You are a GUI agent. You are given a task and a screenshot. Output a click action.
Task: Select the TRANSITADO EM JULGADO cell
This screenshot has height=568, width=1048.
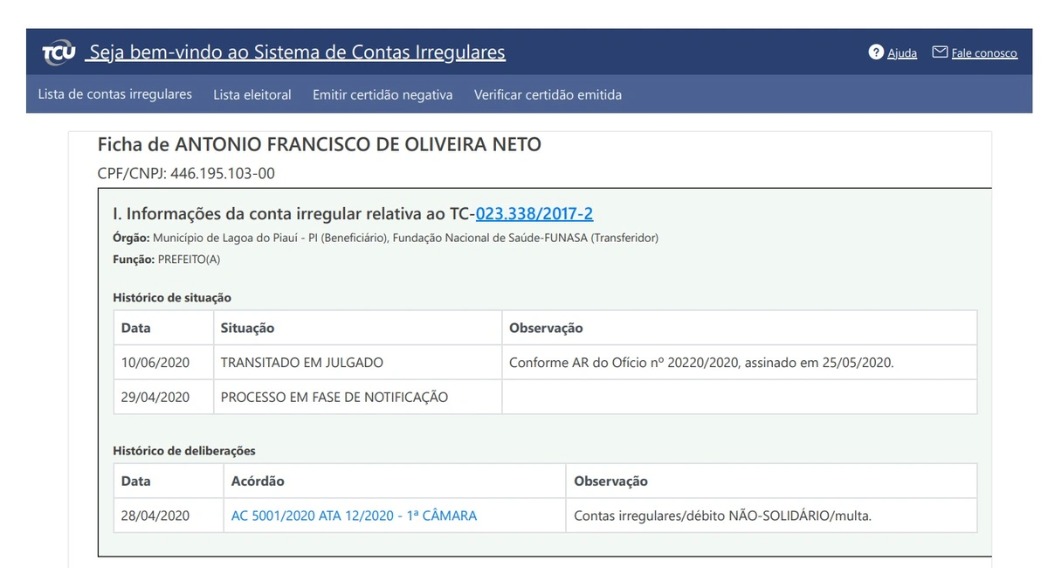[x=301, y=362]
